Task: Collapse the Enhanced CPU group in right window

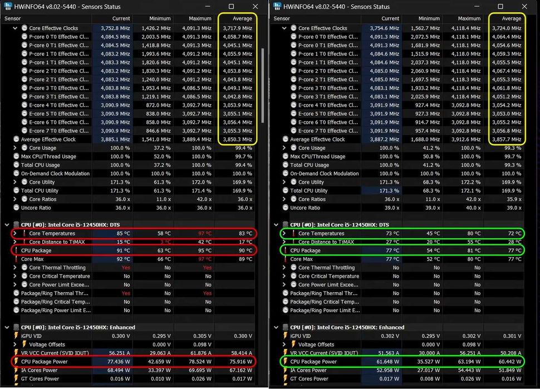Action: click(x=276, y=327)
